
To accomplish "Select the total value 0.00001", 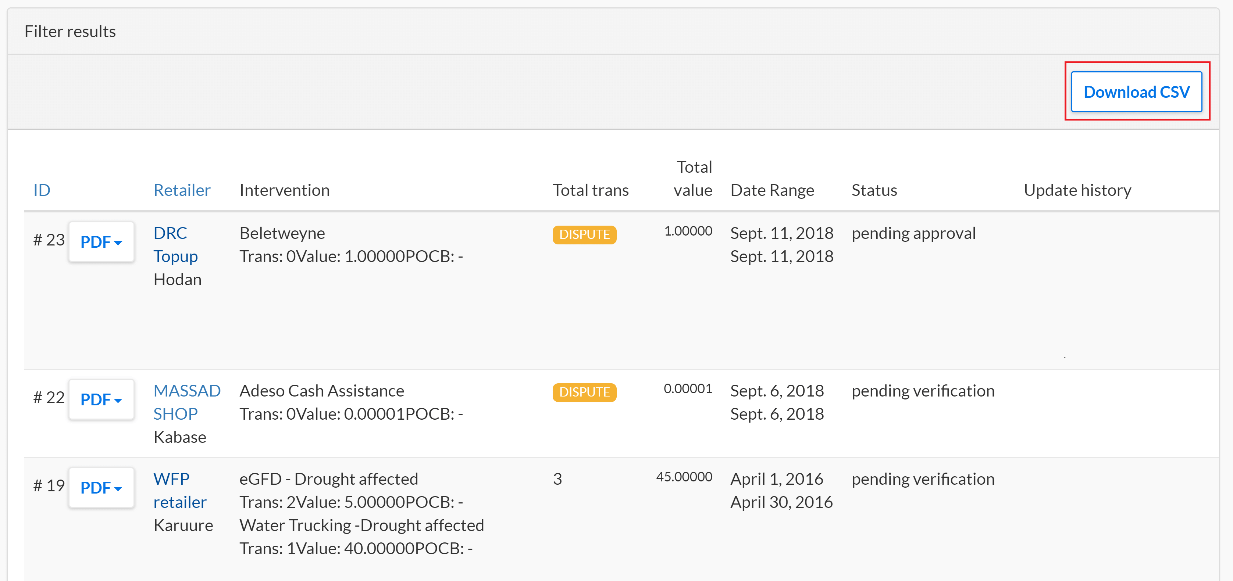I will point(688,389).
